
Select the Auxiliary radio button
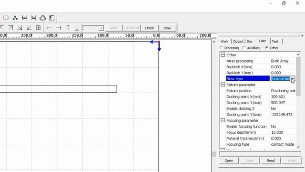[x=244, y=48]
